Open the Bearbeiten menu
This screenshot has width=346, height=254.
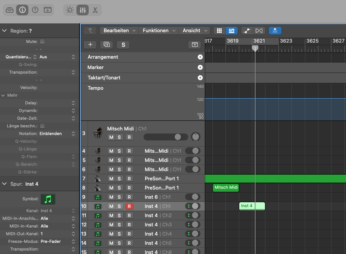point(119,31)
